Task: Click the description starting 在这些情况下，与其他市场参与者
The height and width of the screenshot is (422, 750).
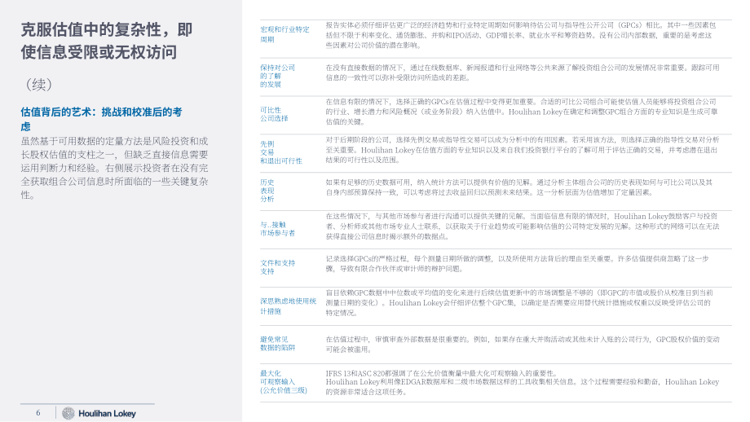Action: (523, 226)
